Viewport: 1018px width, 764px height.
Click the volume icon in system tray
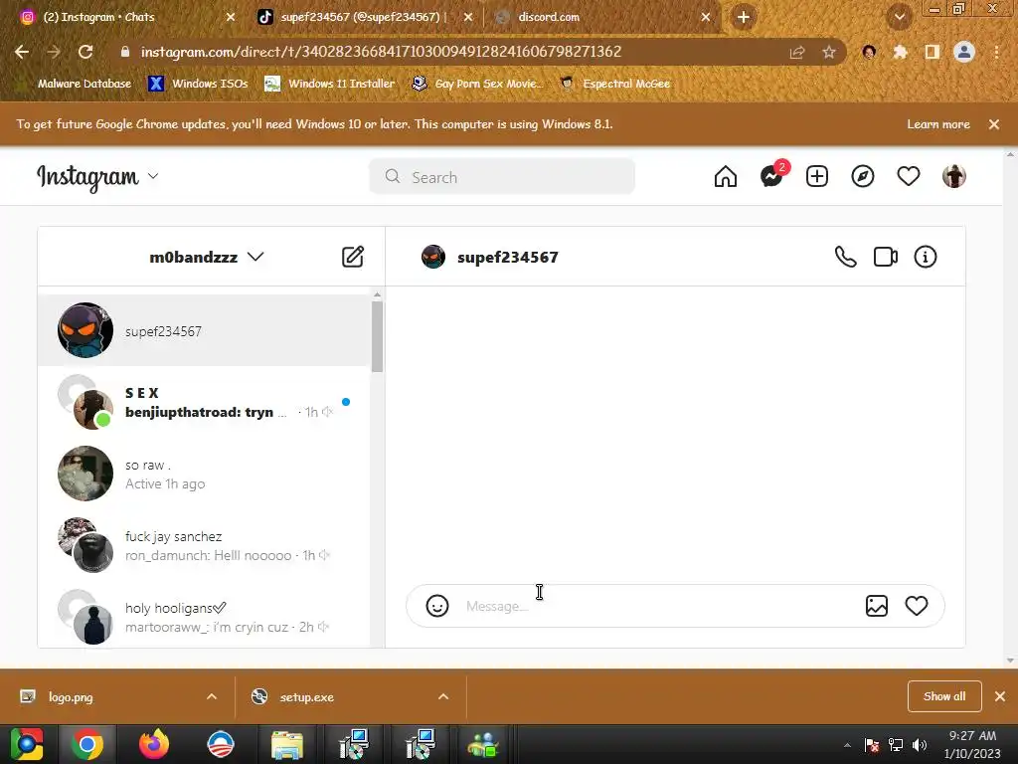pos(920,745)
